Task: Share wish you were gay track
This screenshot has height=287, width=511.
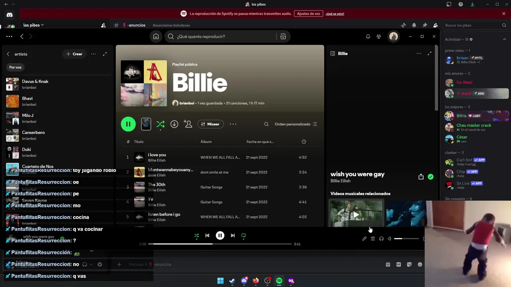Action: click(x=421, y=177)
